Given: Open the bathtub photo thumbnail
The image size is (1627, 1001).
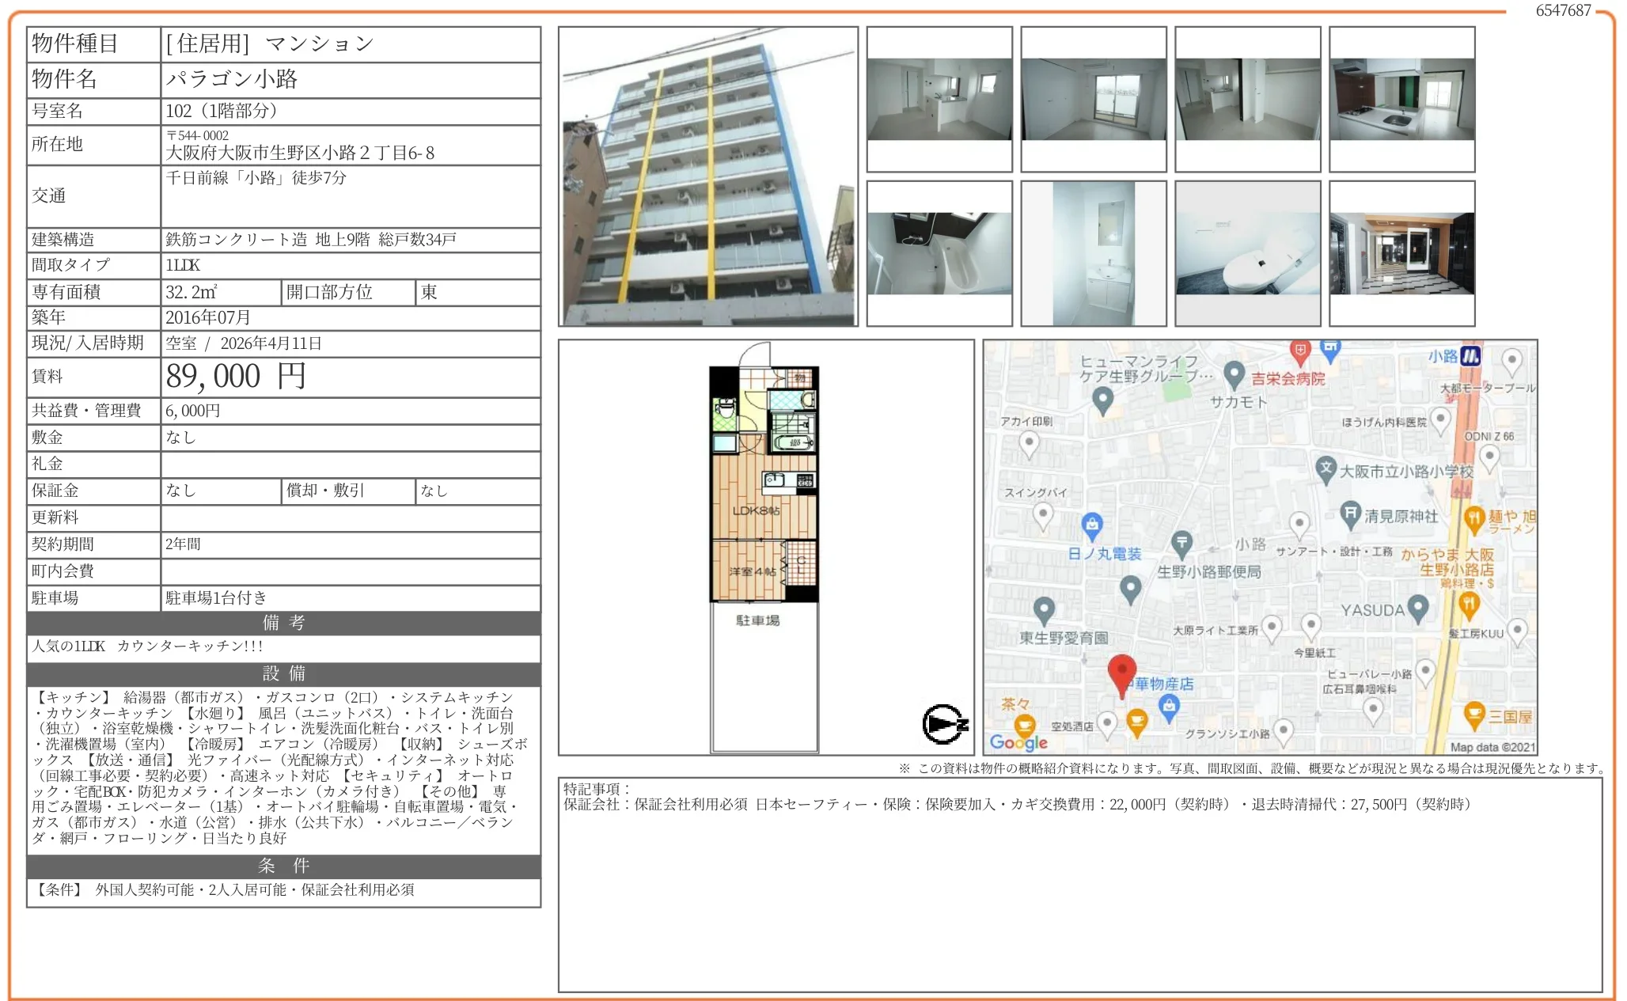Looking at the screenshot, I should 939,253.
